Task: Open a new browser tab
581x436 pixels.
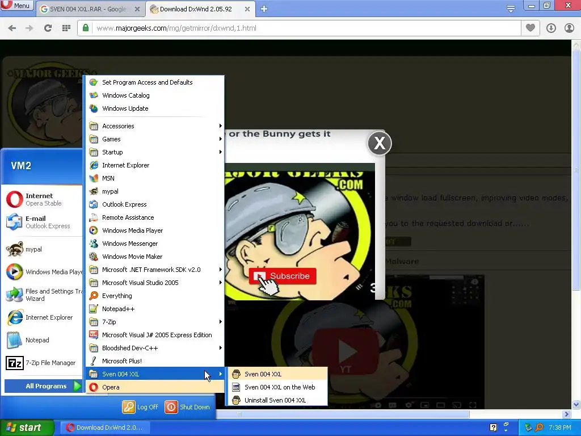Action: [x=264, y=9]
